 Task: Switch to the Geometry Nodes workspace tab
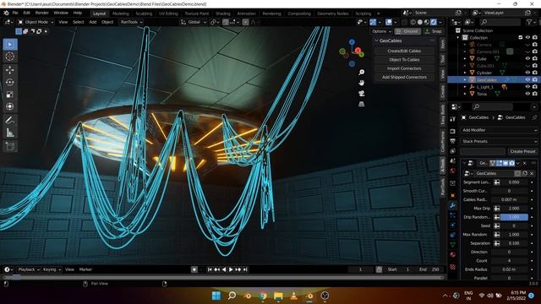[x=333, y=14]
